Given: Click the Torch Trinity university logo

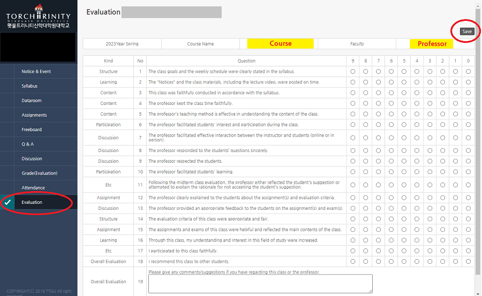Looking at the screenshot, I should (39, 16).
